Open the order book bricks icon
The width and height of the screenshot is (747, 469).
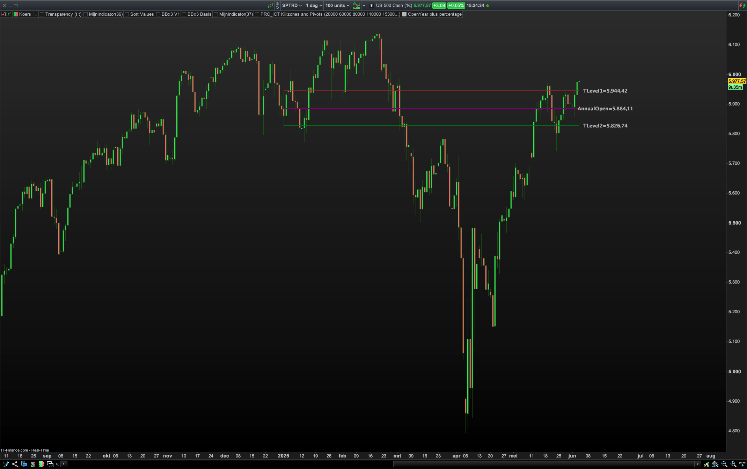pos(42,464)
